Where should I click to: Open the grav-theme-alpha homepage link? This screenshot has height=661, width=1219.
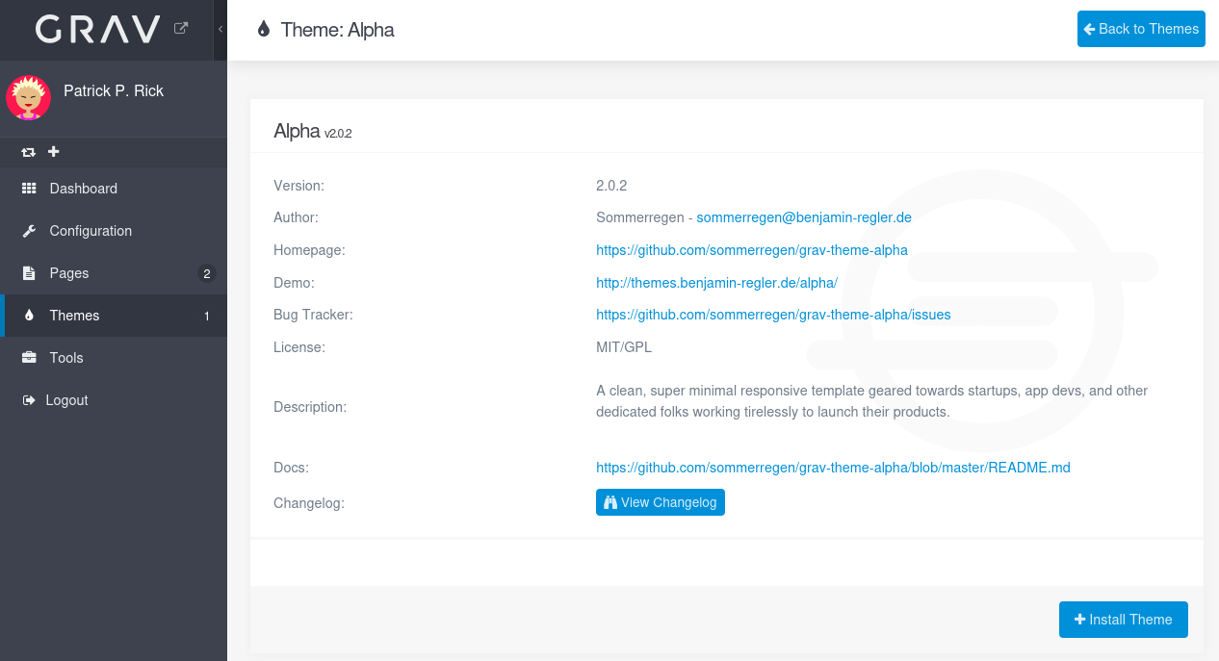[x=752, y=250]
